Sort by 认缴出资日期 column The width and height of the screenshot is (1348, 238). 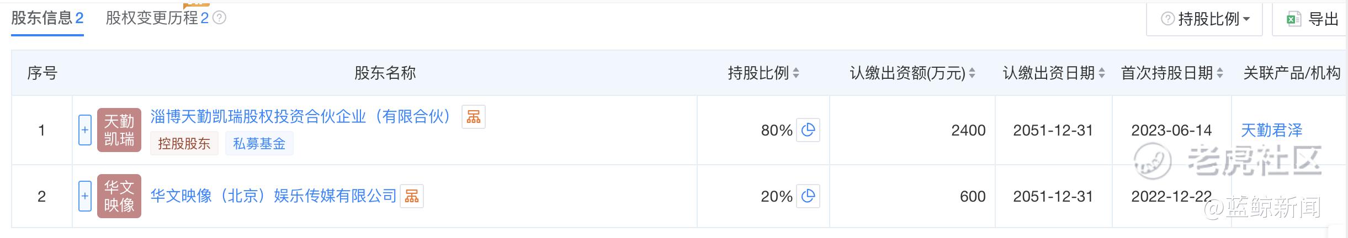[1053, 73]
